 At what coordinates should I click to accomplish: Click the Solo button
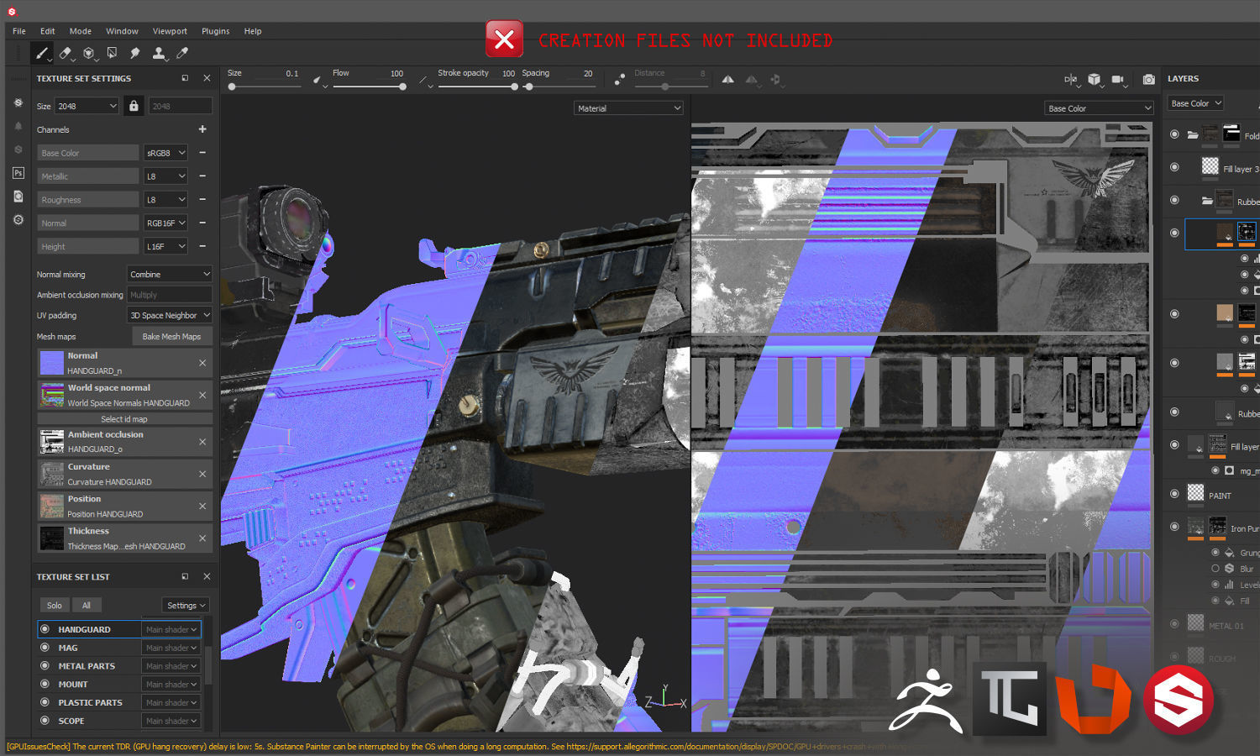[x=54, y=605]
